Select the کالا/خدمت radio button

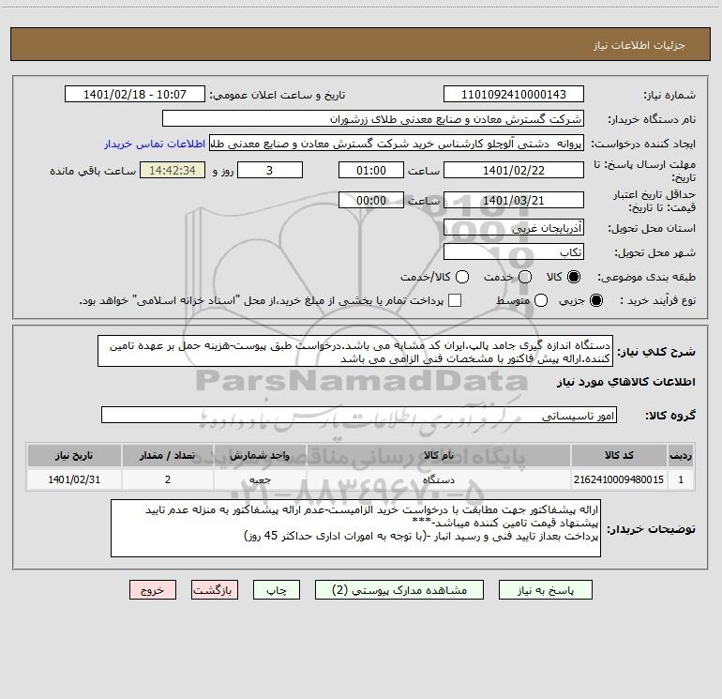pyautogui.click(x=462, y=277)
